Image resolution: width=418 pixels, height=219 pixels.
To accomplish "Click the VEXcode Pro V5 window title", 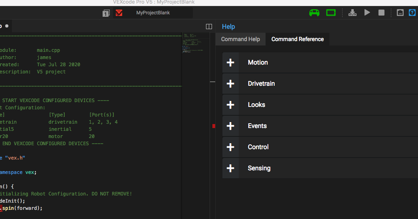I will click(x=154, y=2).
